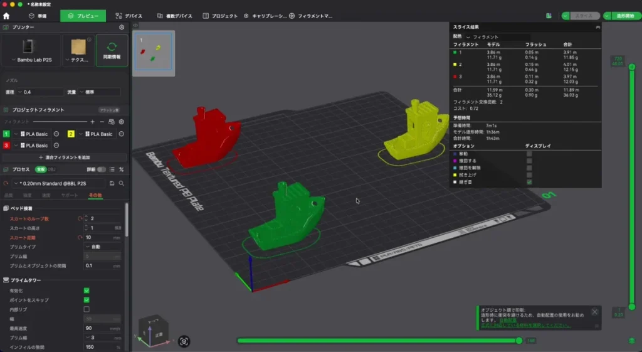Add a filament with the plus icon

[x=93, y=122]
